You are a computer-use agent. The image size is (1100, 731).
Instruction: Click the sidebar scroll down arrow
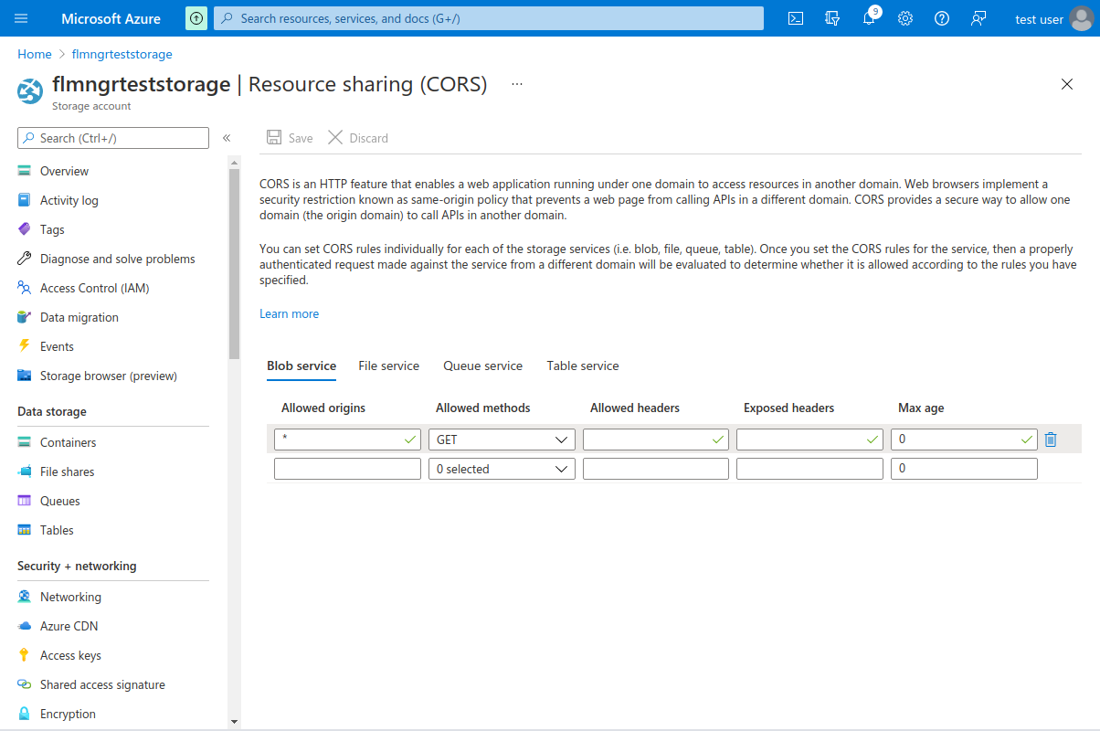pos(234,722)
